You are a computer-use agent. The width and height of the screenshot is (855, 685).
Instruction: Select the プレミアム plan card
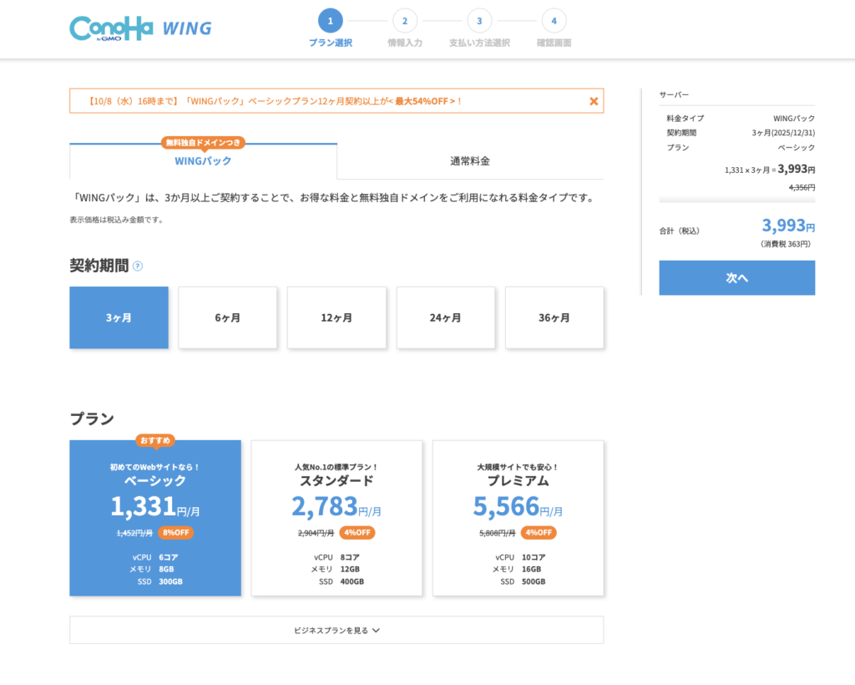point(518,518)
